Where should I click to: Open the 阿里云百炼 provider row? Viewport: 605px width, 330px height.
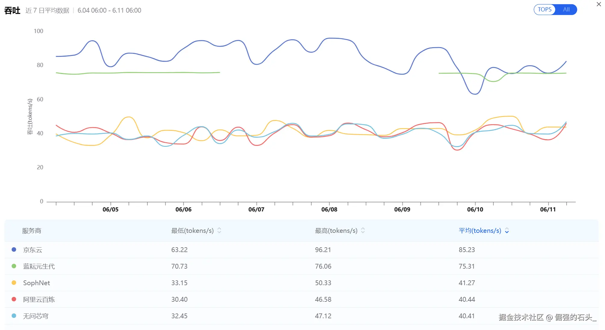(301, 299)
